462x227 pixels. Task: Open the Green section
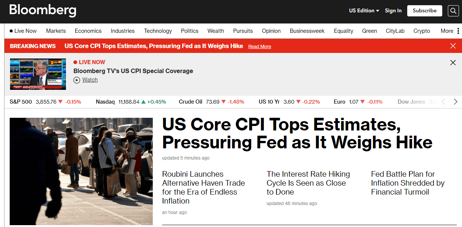pyautogui.click(x=370, y=31)
